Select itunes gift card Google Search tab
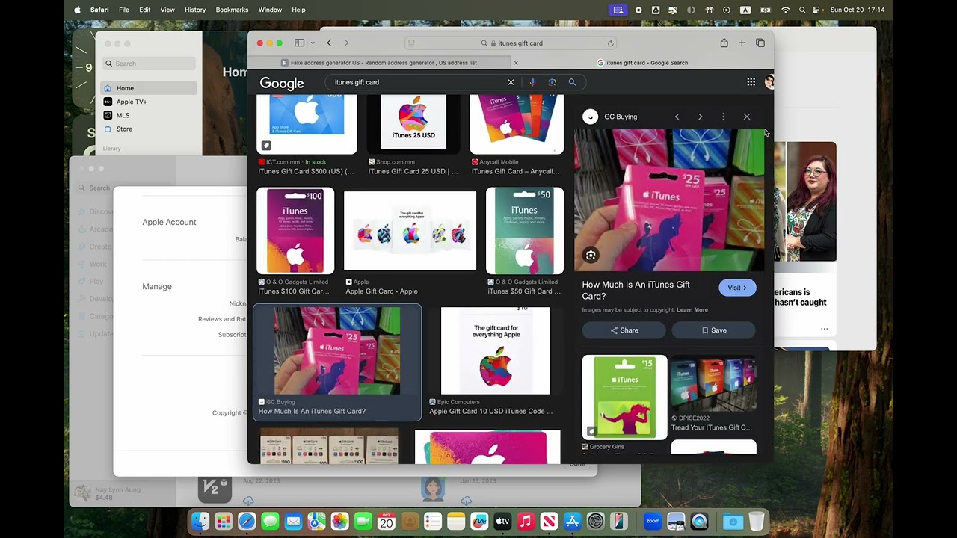The height and width of the screenshot is (538, 957). pyautogui.click(x=642, y=63)
